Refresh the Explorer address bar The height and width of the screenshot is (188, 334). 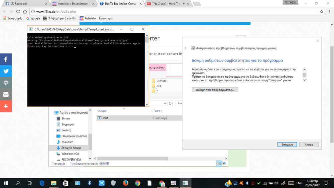170,104
